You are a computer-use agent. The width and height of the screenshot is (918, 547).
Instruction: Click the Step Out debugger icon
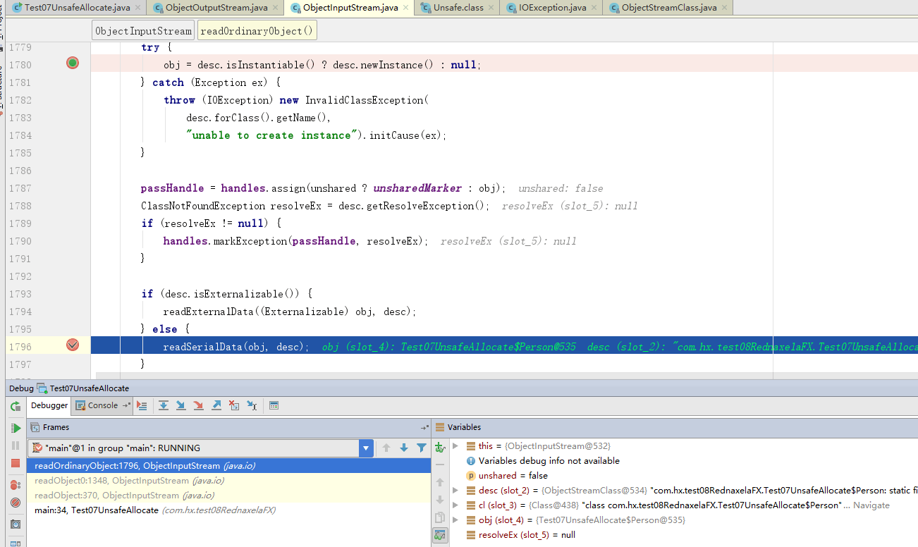[x=216, y=405]
